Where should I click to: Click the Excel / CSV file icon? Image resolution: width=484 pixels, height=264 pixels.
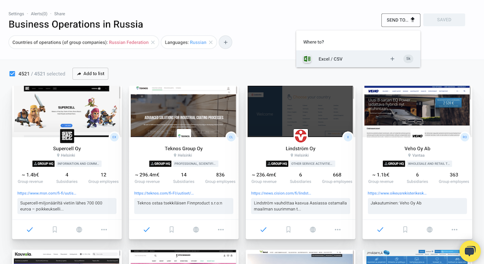[x=307, y=59]
